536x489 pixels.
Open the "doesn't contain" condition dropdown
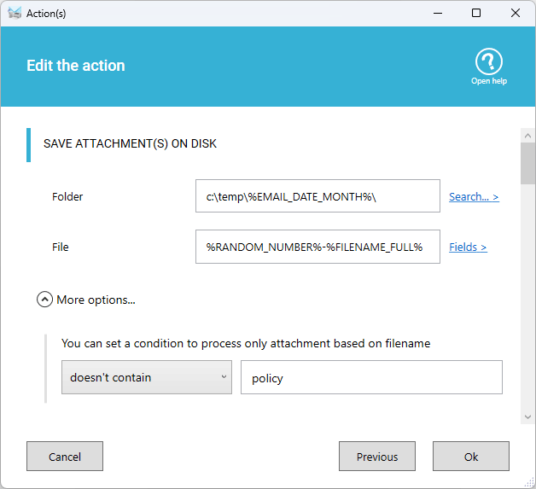coord(147,377)
